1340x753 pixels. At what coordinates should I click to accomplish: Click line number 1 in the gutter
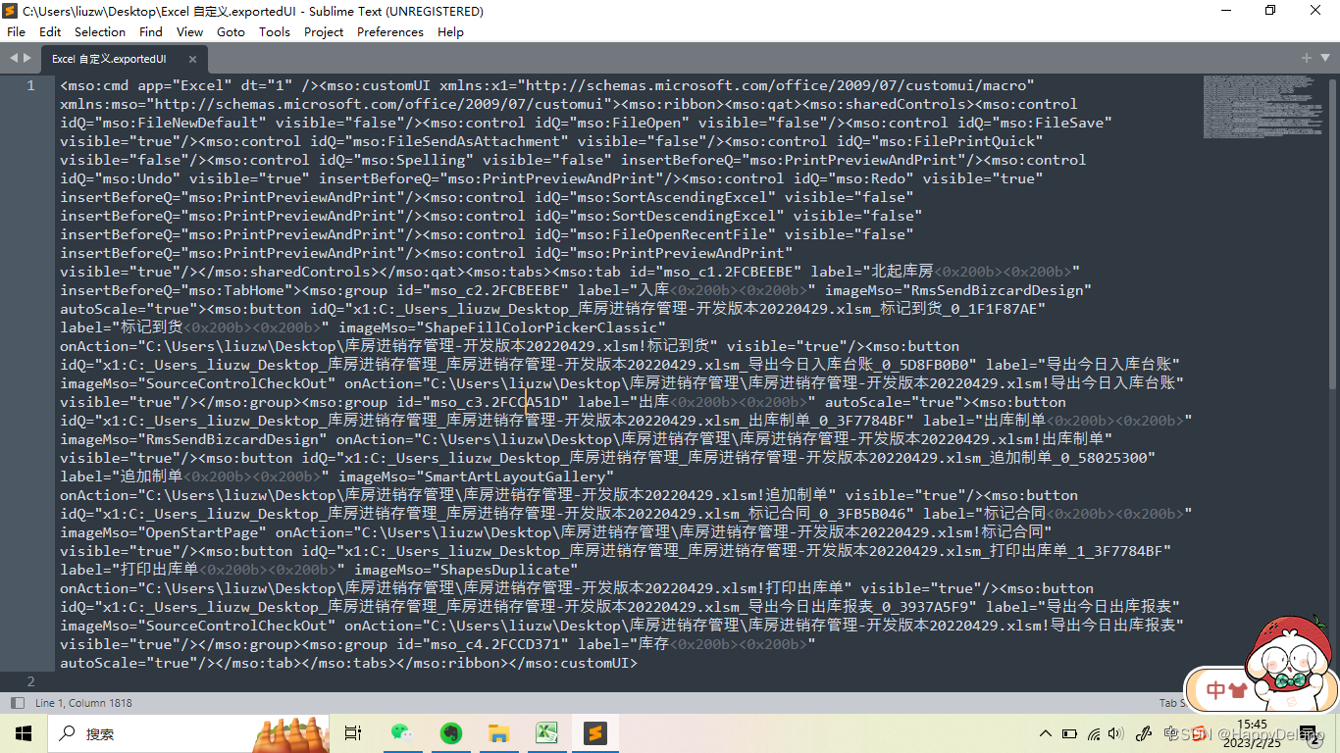click(x=30, y=85)
